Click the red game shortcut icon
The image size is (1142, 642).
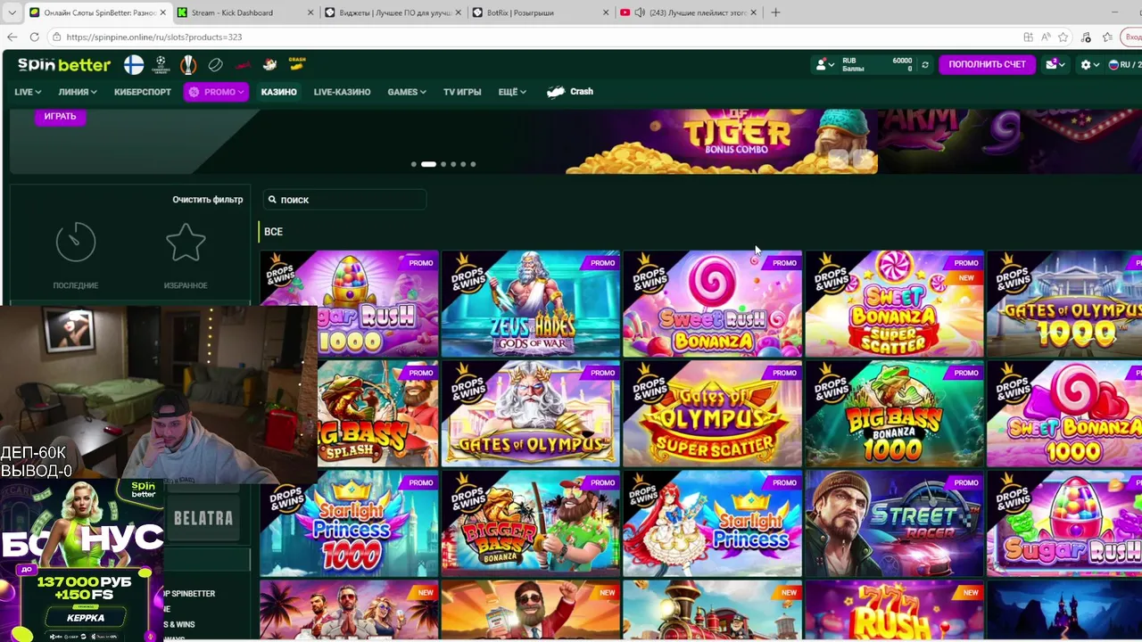tap(243, 64)
